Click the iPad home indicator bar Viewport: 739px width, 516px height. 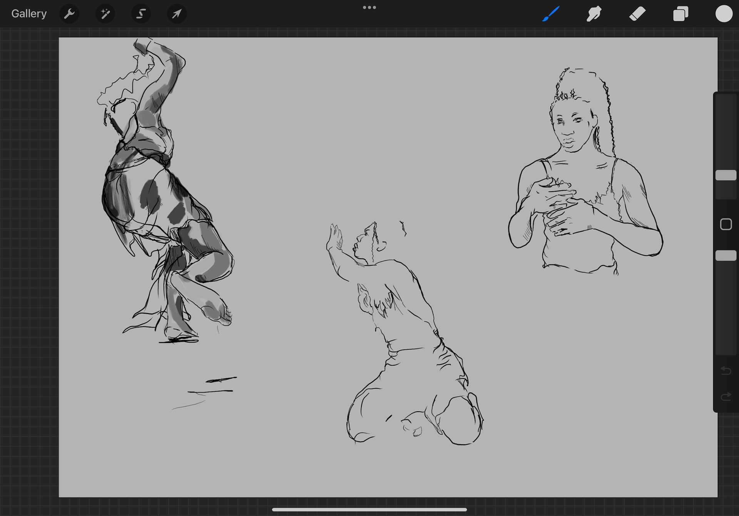click(369, 509)
